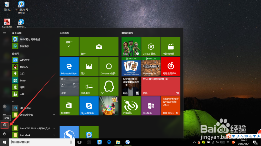Select the PPTV聚力 desktop shortcut

coord(21,8)
